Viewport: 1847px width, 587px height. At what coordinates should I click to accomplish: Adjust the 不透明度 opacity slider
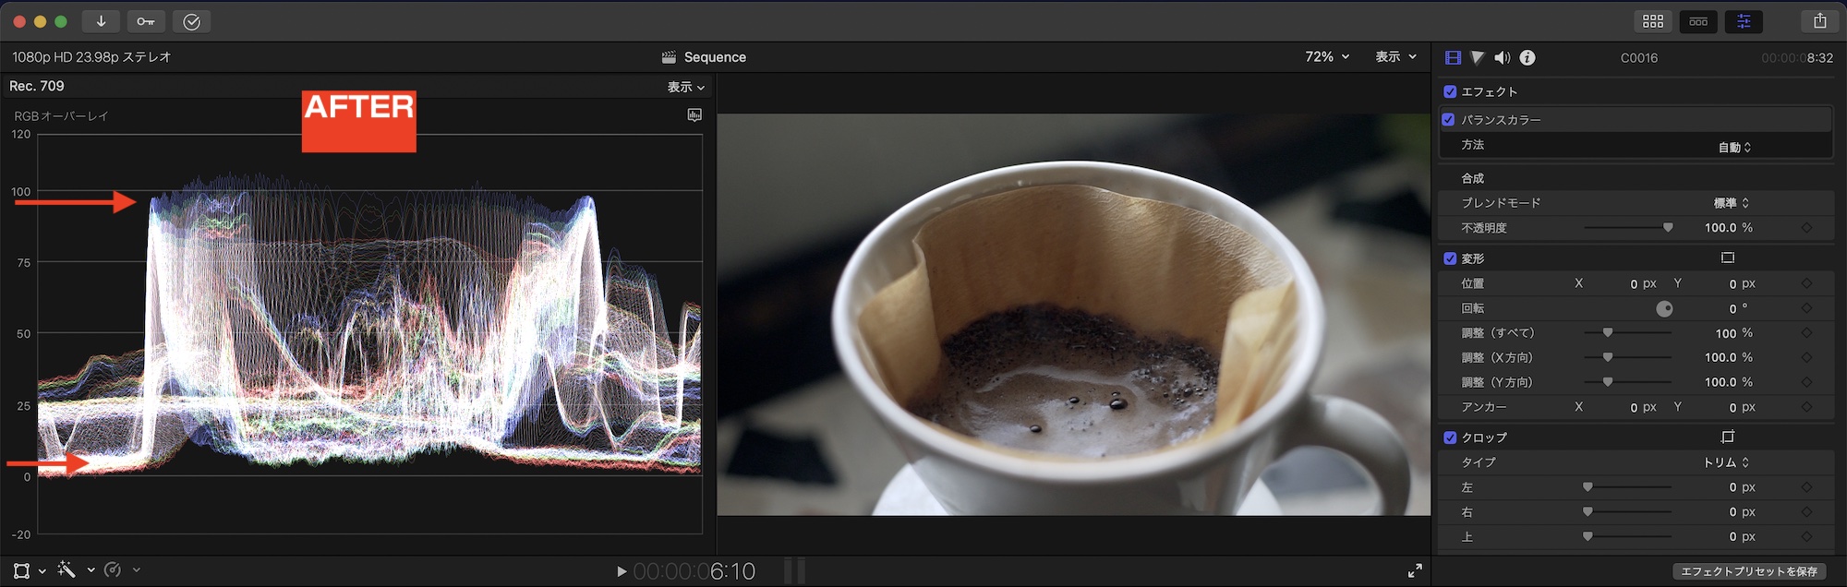(x=1667, y=228)
